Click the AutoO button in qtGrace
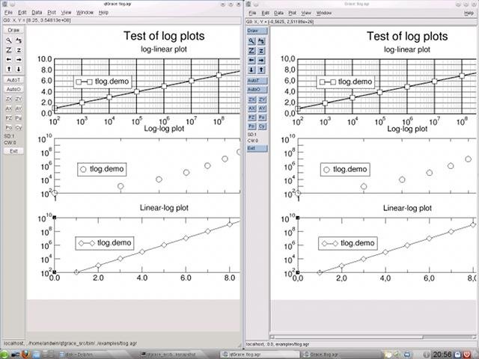This screenshot has height=359, width=479. 13,90
